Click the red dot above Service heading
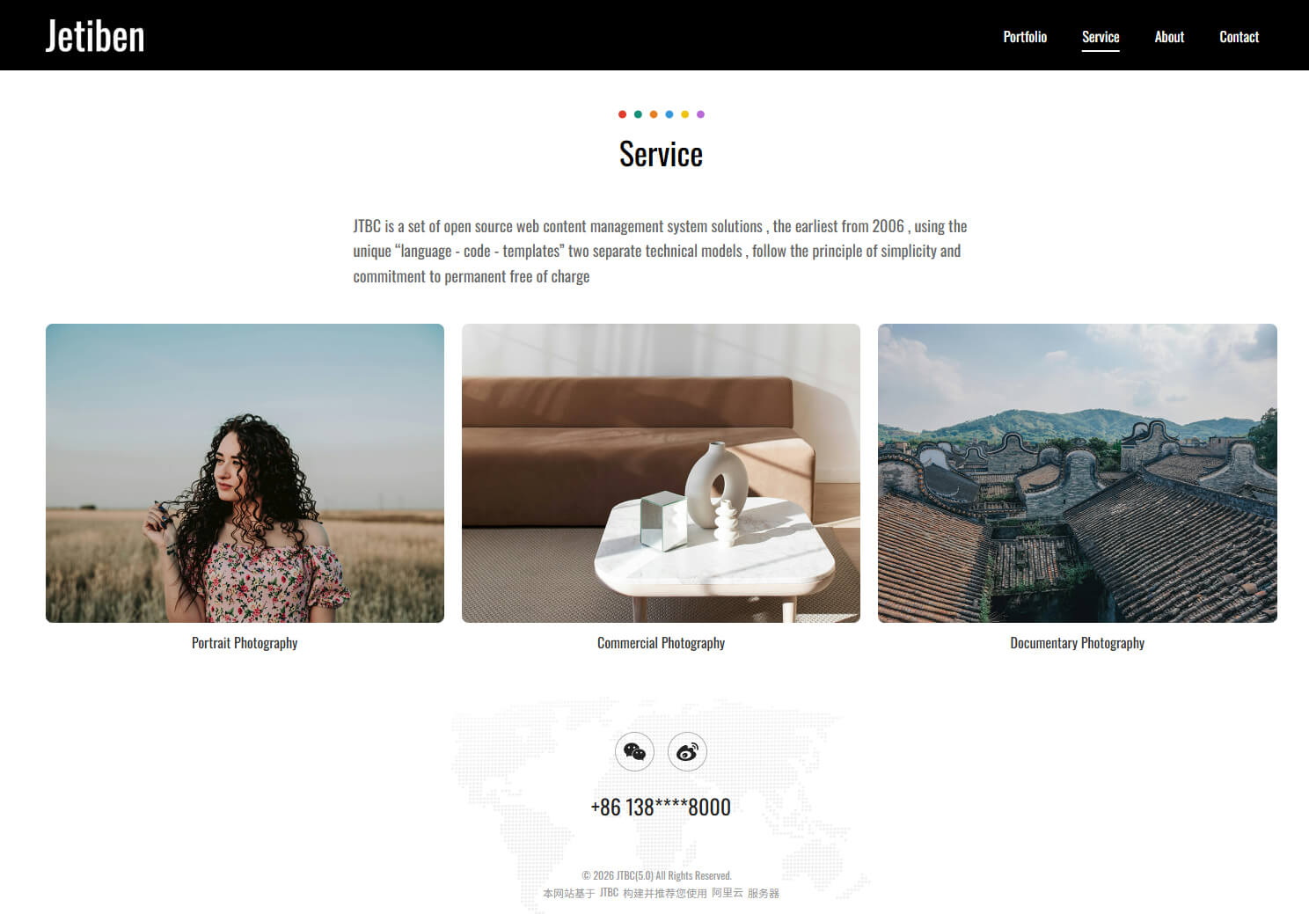 pyautogui.click(x=622, y=114)
